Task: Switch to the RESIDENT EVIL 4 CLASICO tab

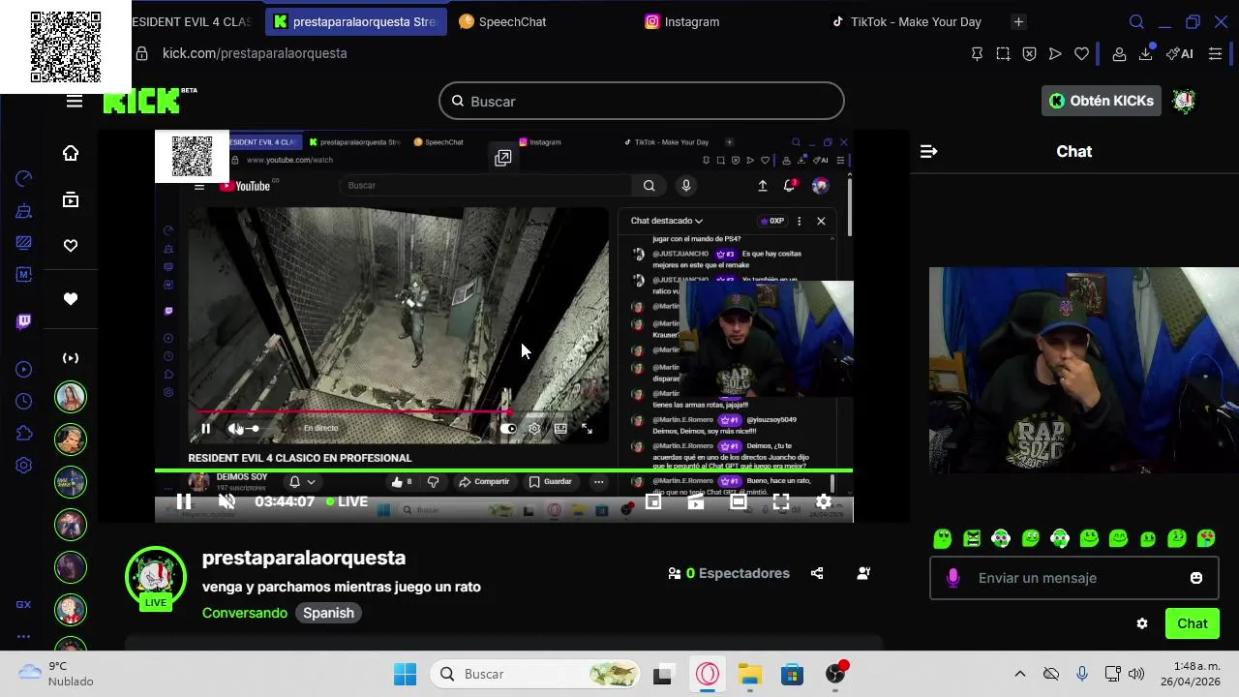Action: (193, 21)
